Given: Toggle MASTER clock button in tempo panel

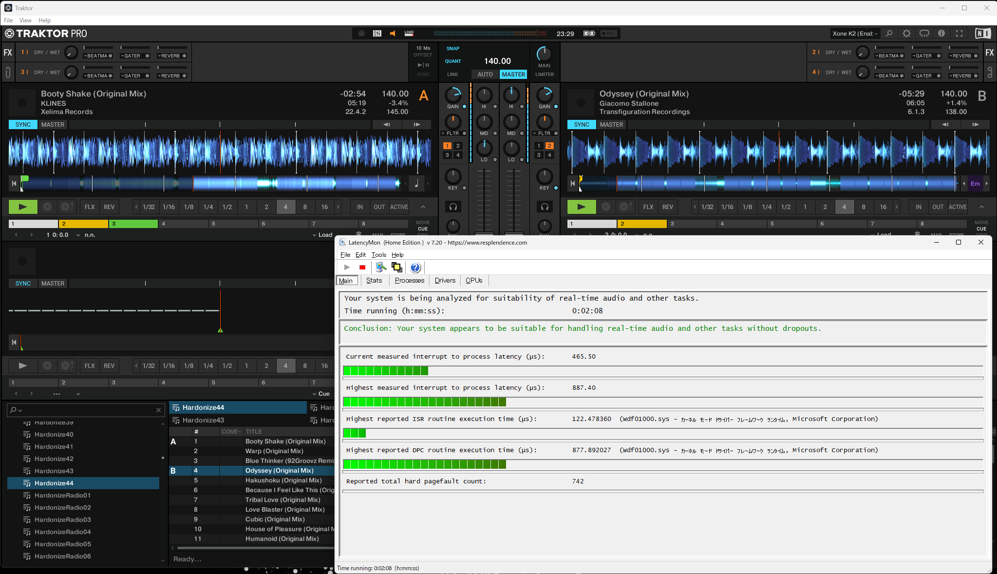Looking at the screenshot, I should [x=513, y=75].
